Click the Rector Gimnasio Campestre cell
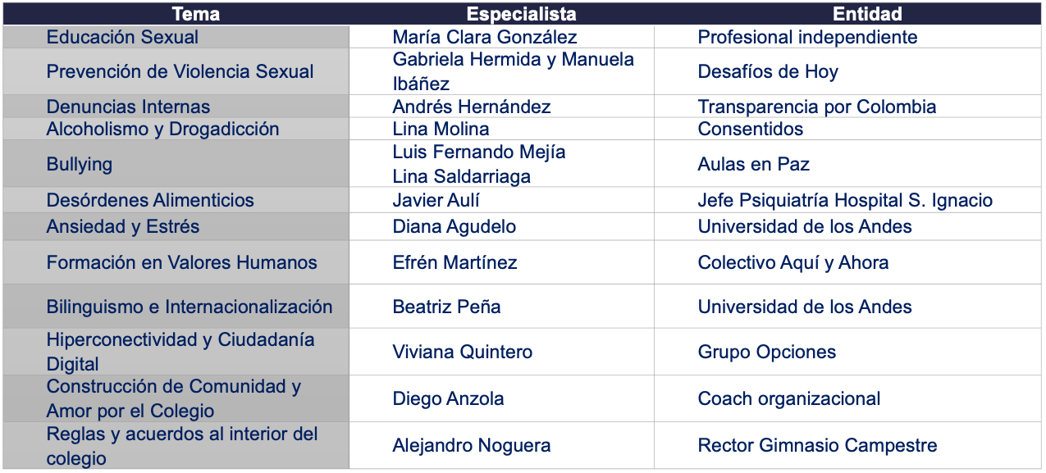Image resolution: width=1046 pixels, height=473 pixels. [x=848, y=446]
